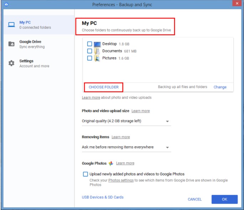Open the Ask me before removing items dropdown
This screenshot has width=244, height=210.
(126, 147)
